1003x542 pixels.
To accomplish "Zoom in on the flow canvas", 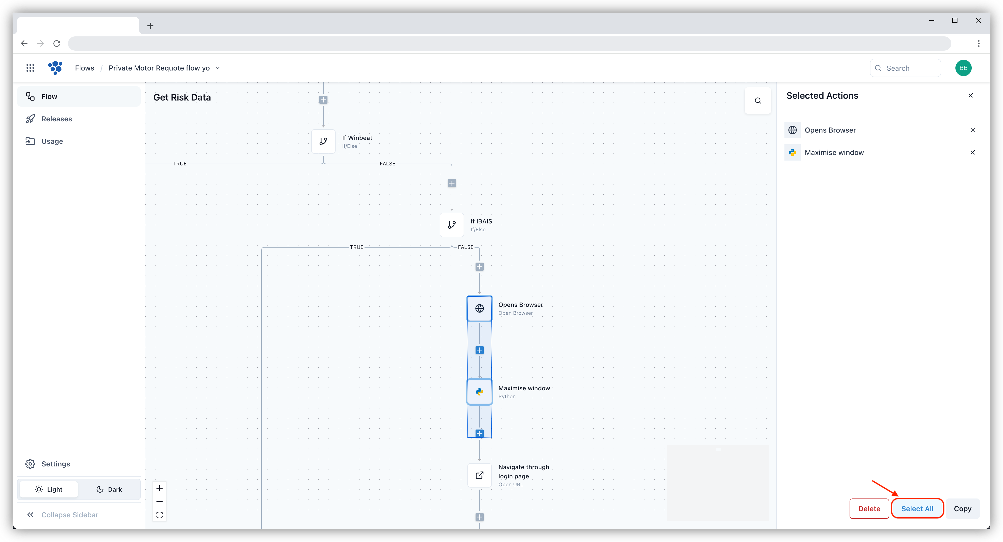I will point(159,488).
